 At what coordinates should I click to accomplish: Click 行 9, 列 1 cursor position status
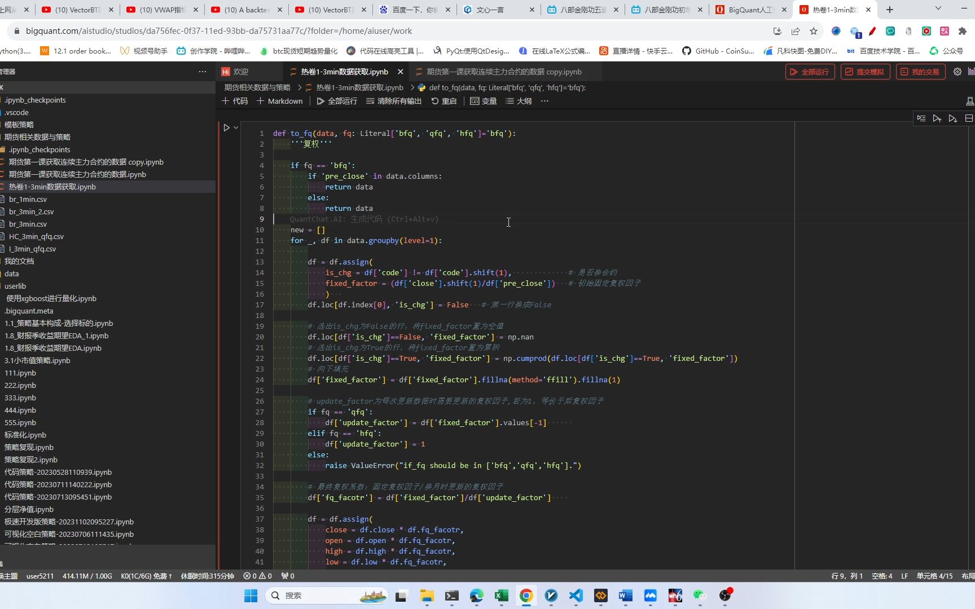[x=847, y=576]
